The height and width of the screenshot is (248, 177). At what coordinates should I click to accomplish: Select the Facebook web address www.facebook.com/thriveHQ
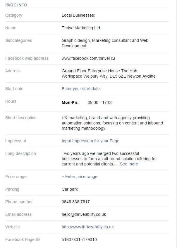[88, 58]
